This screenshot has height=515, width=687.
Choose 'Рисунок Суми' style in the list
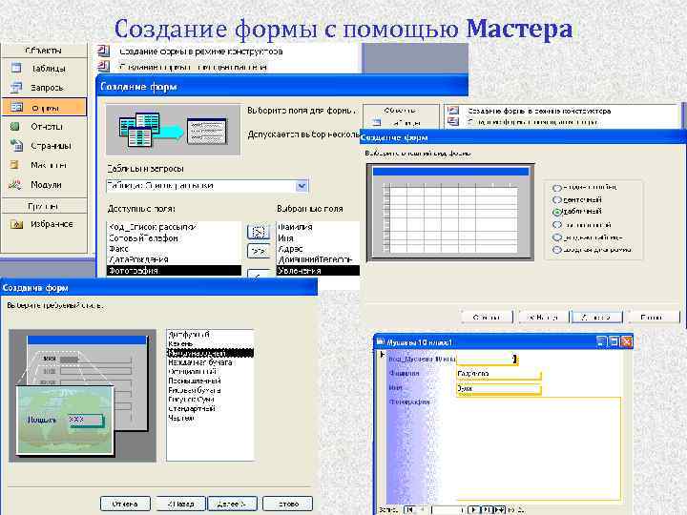(x=210, y=400)
